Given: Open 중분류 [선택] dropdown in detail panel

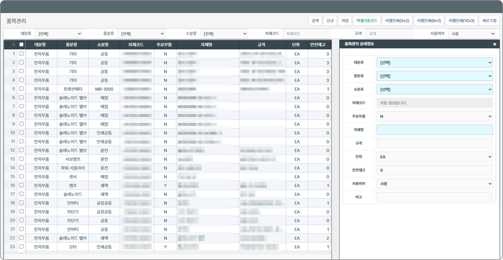Looking at the screenshot, I should tap(435, 76).
